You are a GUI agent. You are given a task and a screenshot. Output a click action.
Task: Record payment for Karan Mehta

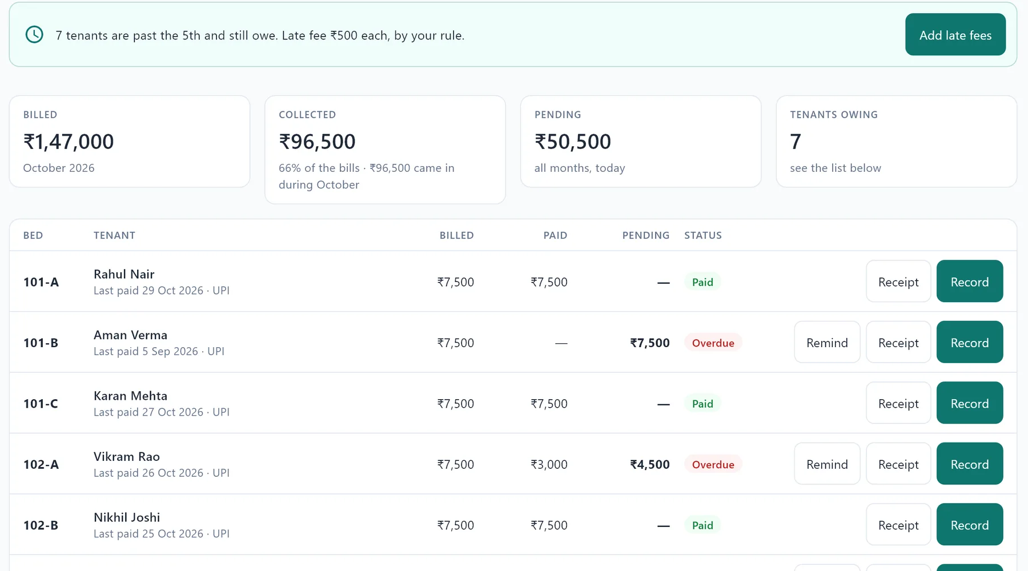click(970, 403)
